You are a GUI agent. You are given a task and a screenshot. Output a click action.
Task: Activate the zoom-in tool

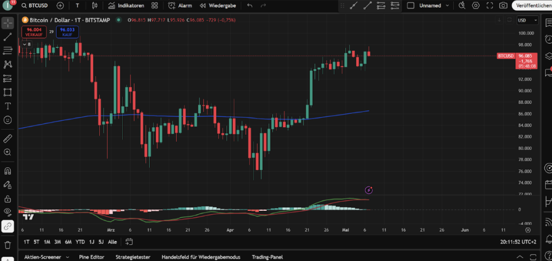8,152
